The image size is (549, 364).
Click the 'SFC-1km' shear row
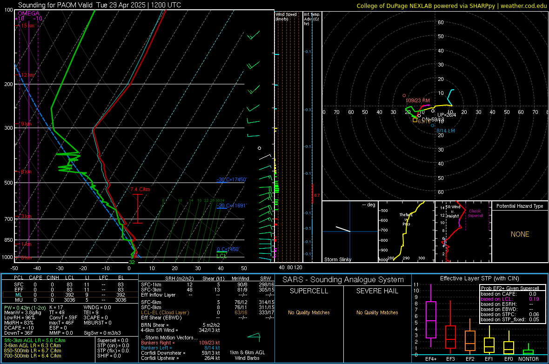[208, 285]
